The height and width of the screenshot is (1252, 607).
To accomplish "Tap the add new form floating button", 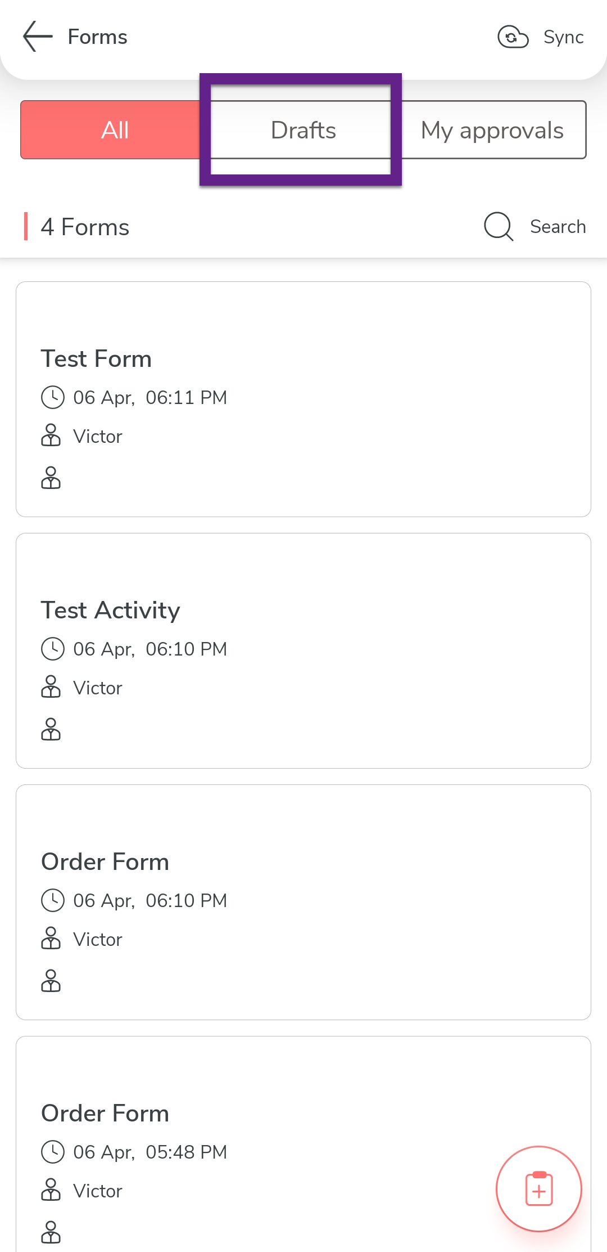I will (538, 1188).
